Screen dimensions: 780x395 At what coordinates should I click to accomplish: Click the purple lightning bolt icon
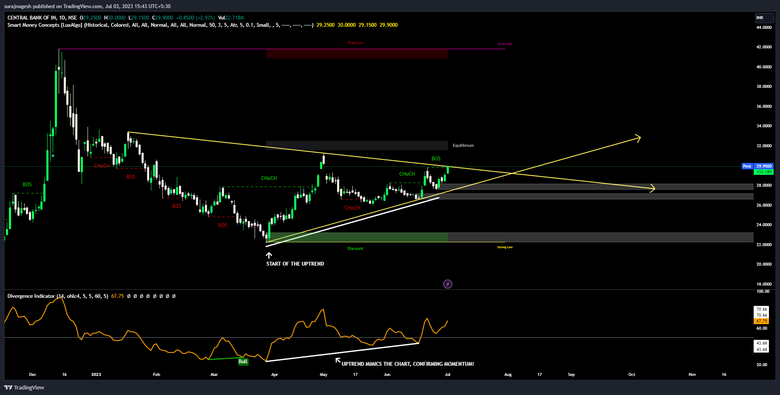448,284
